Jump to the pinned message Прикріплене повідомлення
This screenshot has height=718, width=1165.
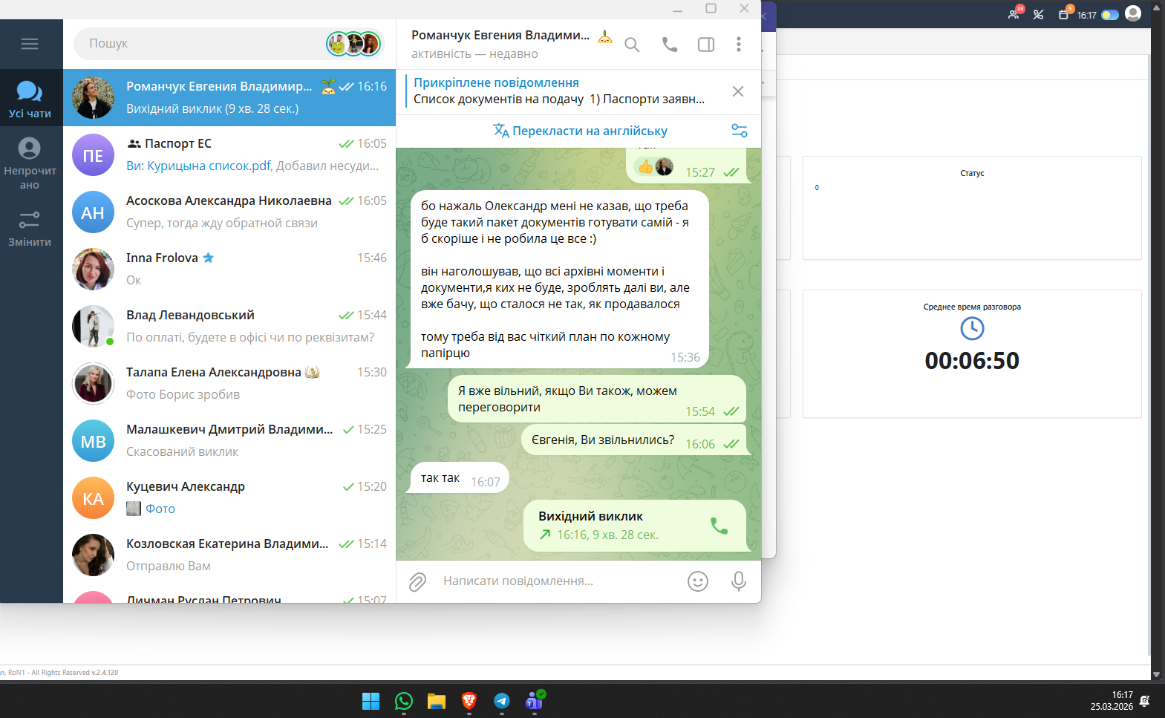tap(559, 91)
